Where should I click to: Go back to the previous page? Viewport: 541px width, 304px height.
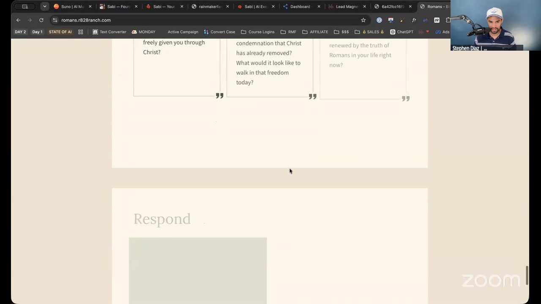coord(18,20)
